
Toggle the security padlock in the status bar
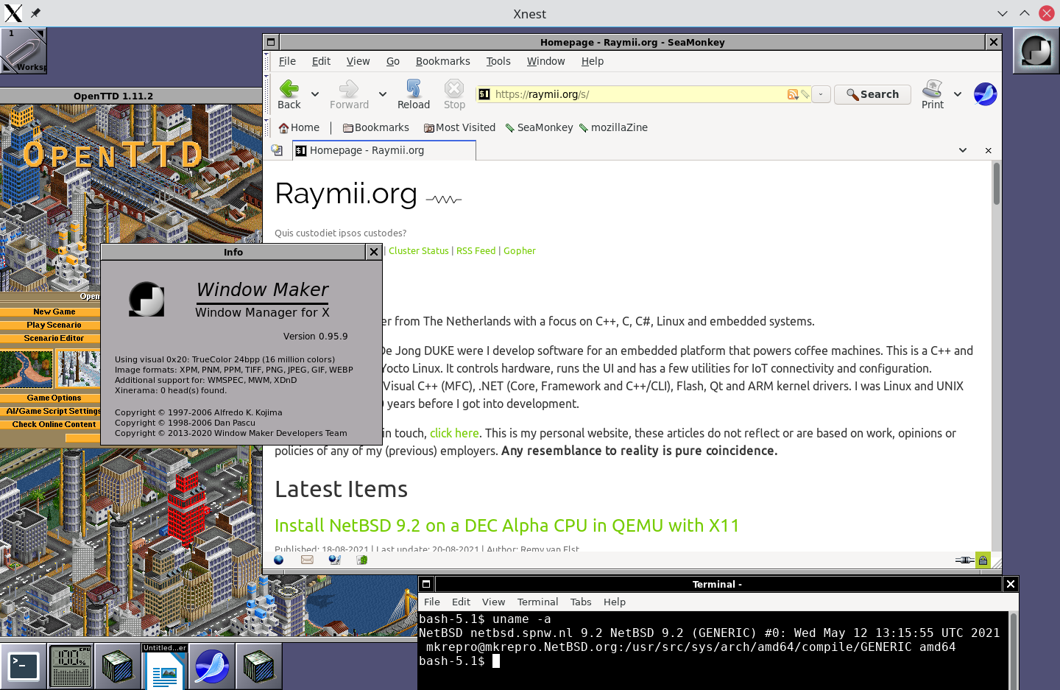point(983,560)
